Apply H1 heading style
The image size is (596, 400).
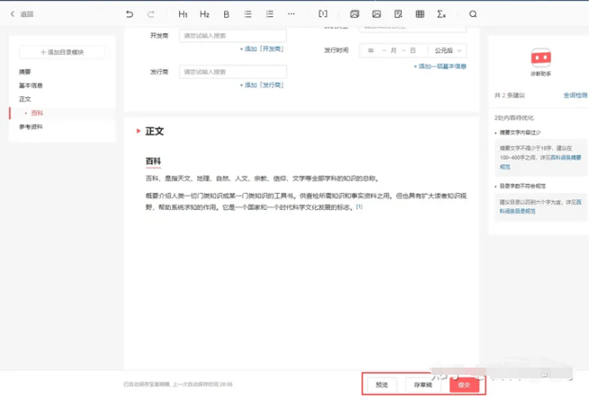(183, 14)
